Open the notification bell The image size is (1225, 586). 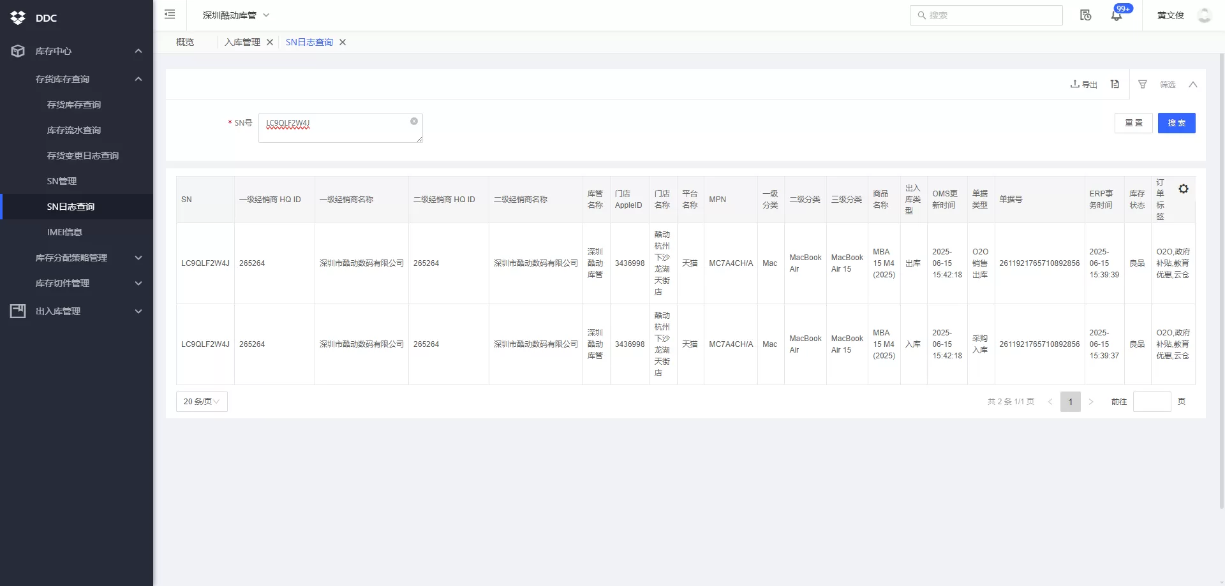pyautogui.click(x=1117, y=15)
